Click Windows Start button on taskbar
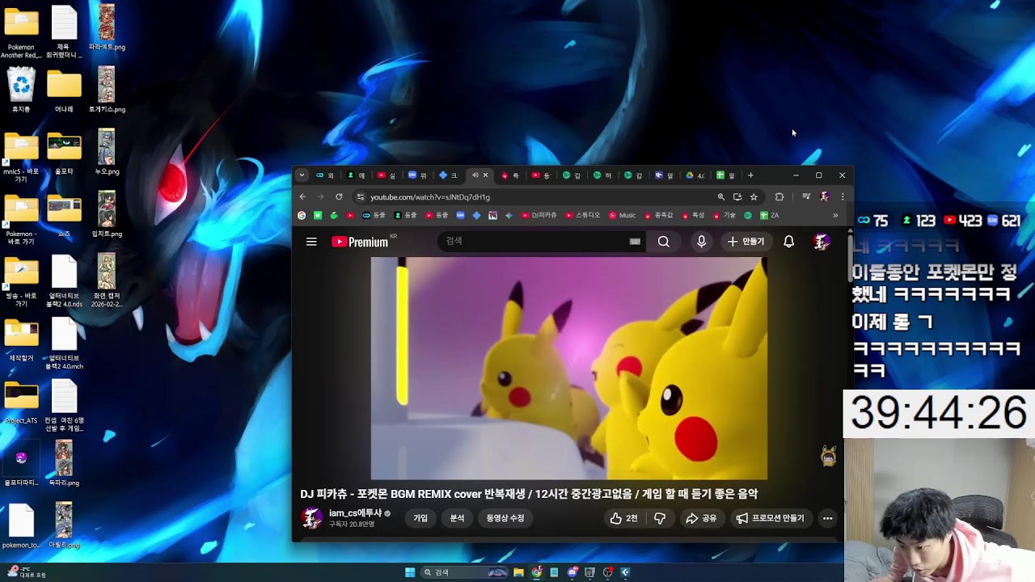The image size is (1035, 582). point(410,572)
